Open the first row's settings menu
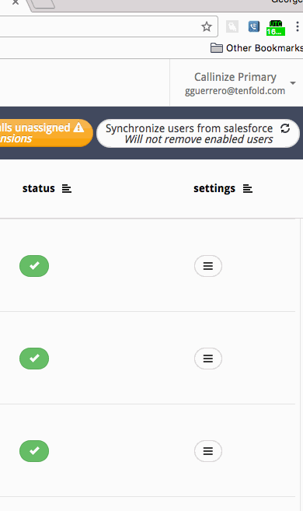 coord(208,266)
